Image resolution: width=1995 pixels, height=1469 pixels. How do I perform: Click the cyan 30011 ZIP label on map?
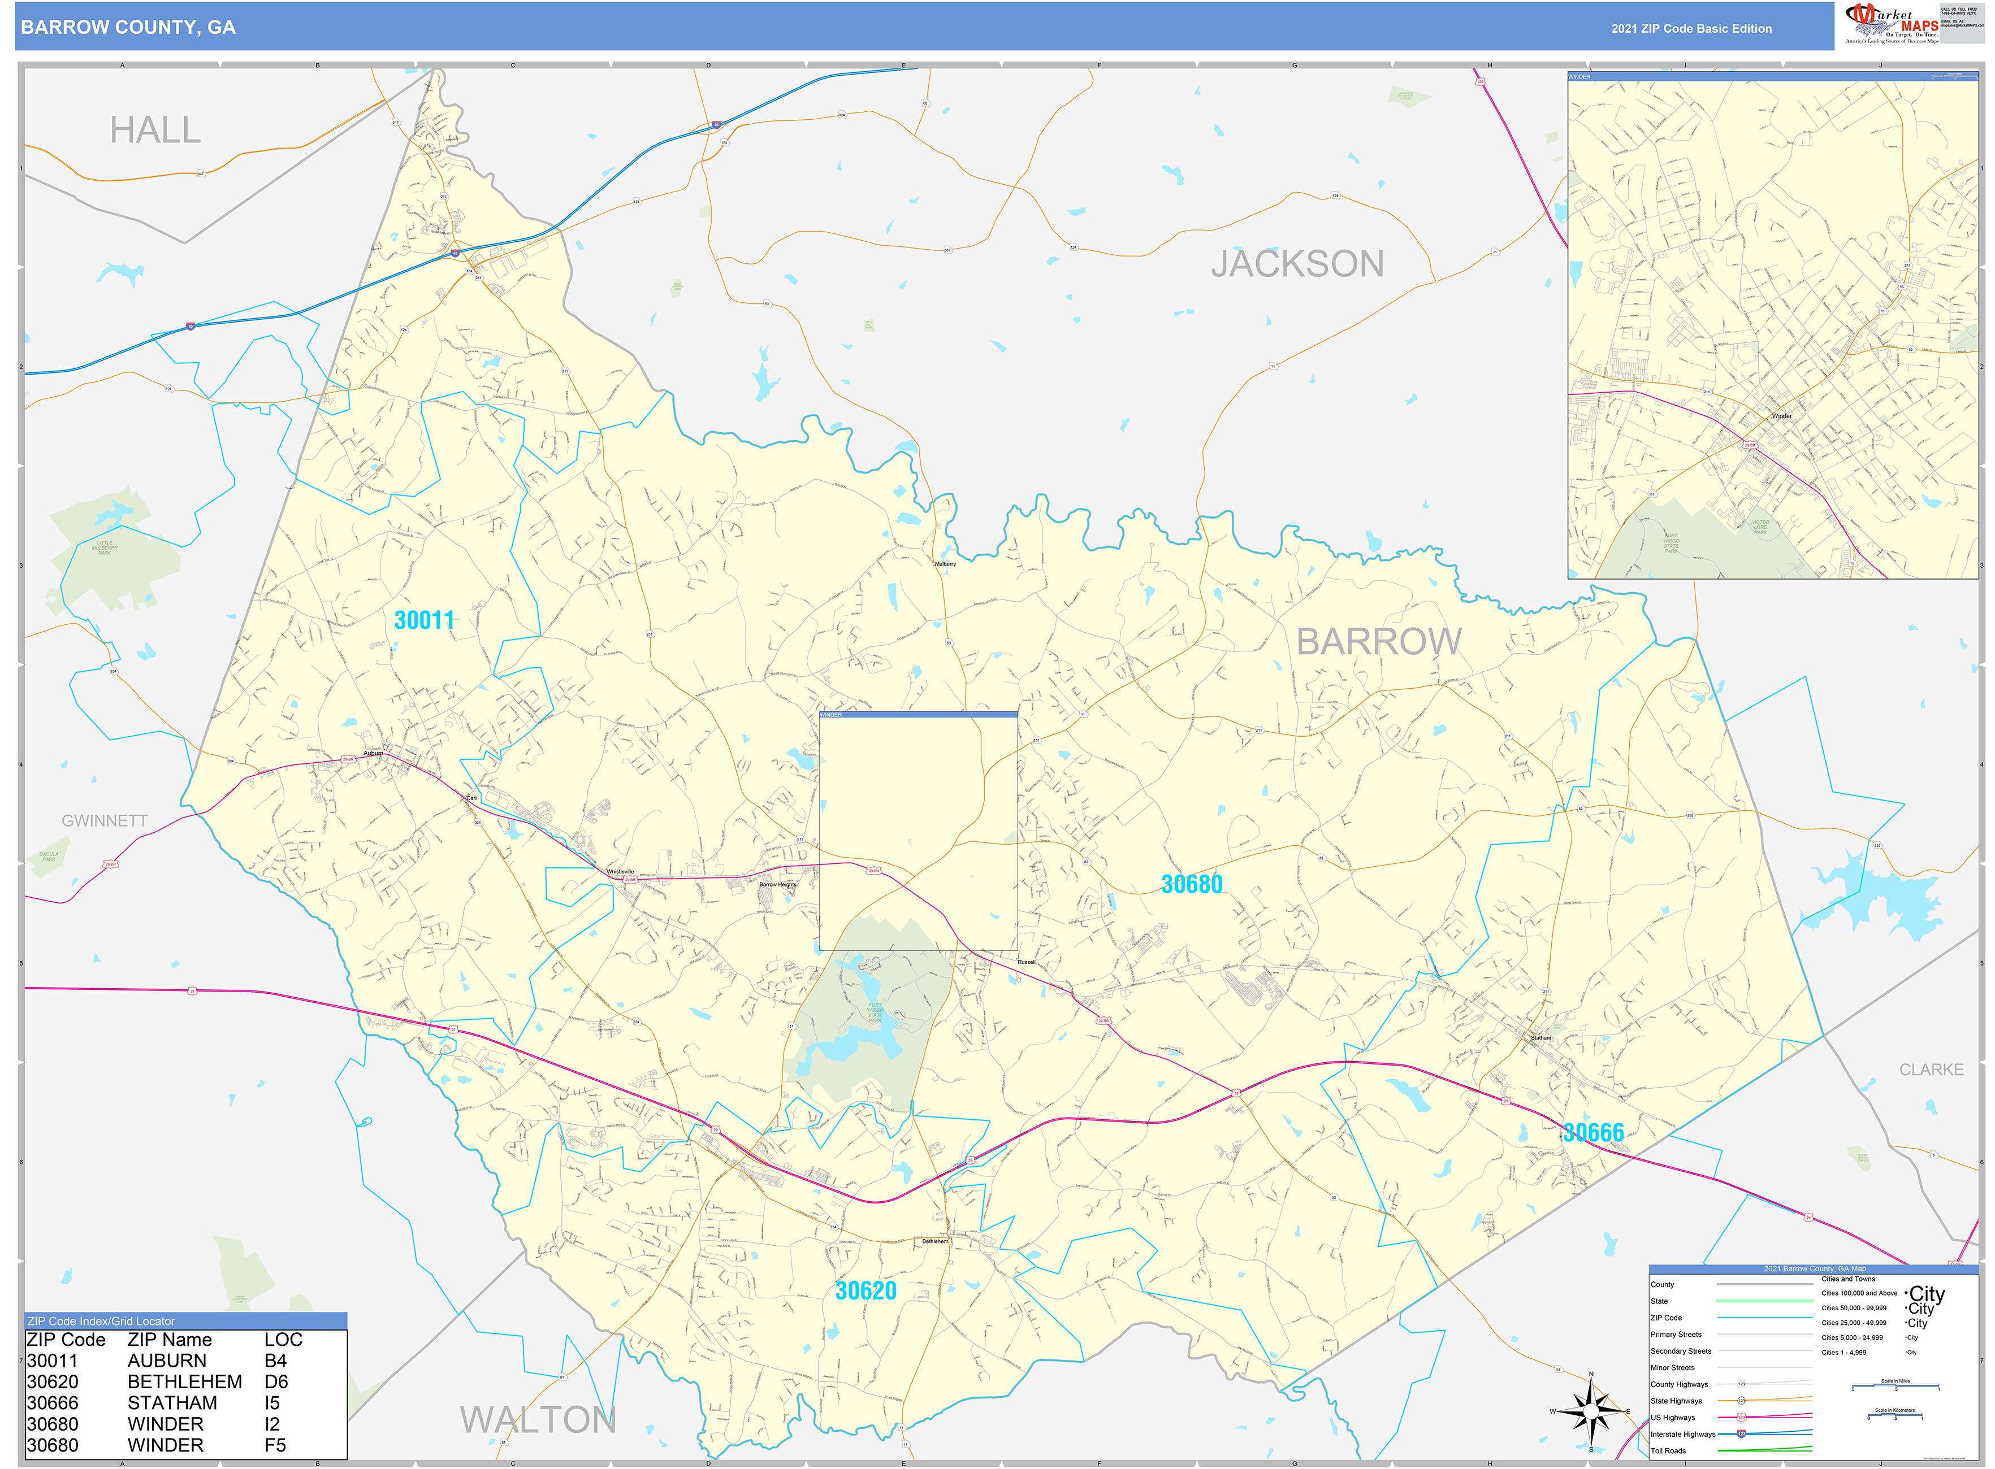(423, 621)
